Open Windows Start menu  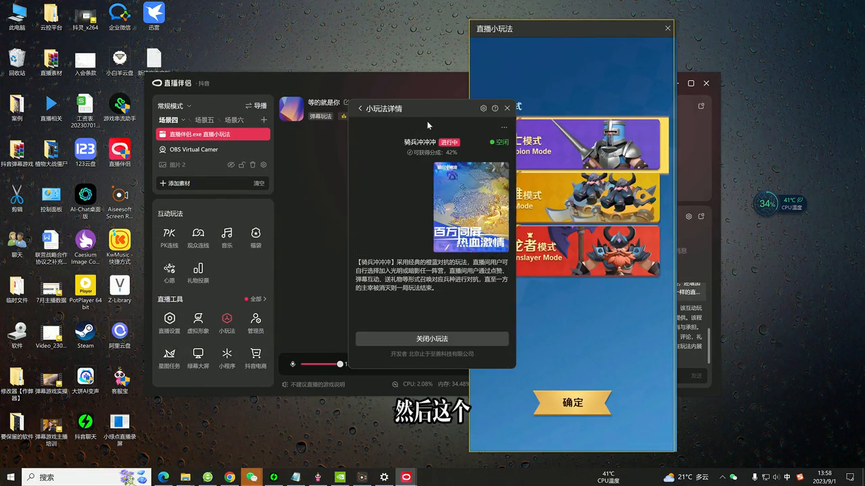(x=11, y=477)
